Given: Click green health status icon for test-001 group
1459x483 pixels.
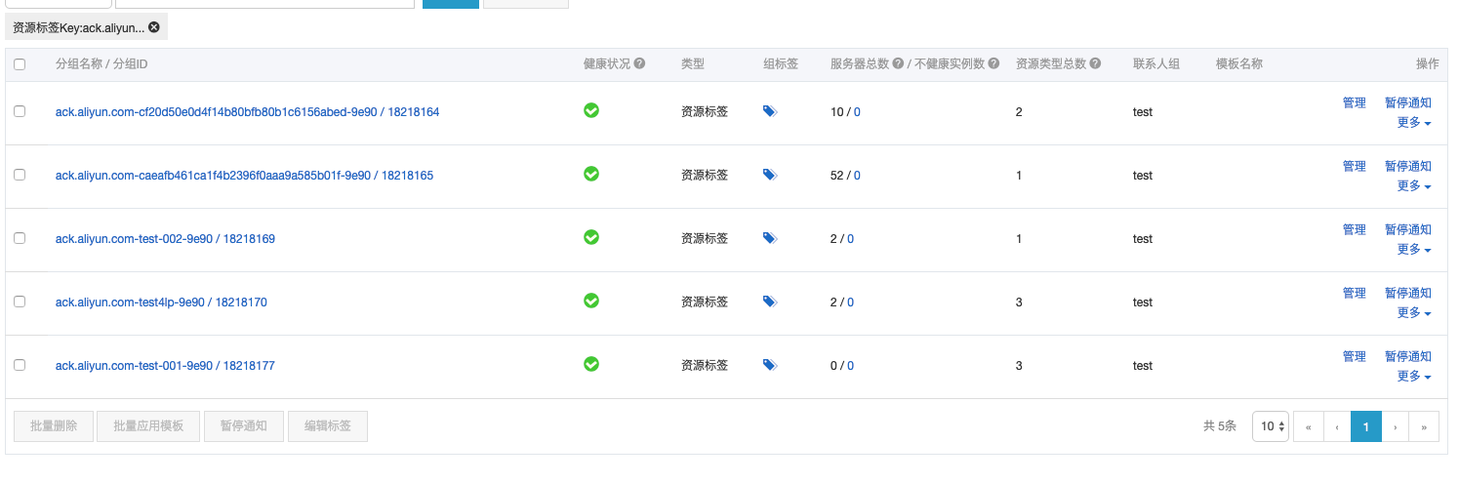Looking at the screenshot, I should 591,364.
